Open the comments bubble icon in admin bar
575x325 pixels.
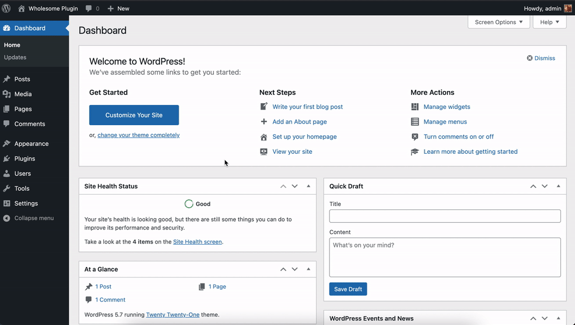click(88, 8)
